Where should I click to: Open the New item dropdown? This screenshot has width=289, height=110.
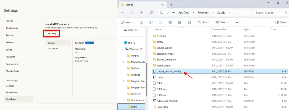[127, 22]
